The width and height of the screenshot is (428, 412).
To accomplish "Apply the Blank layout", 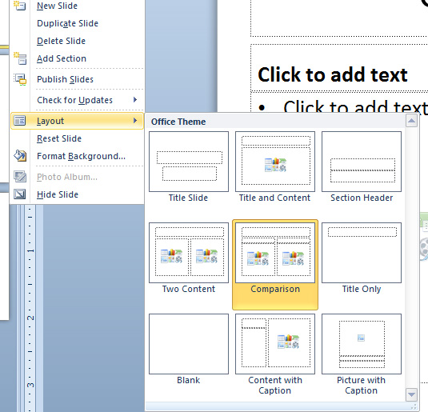I will coord(189,350).
